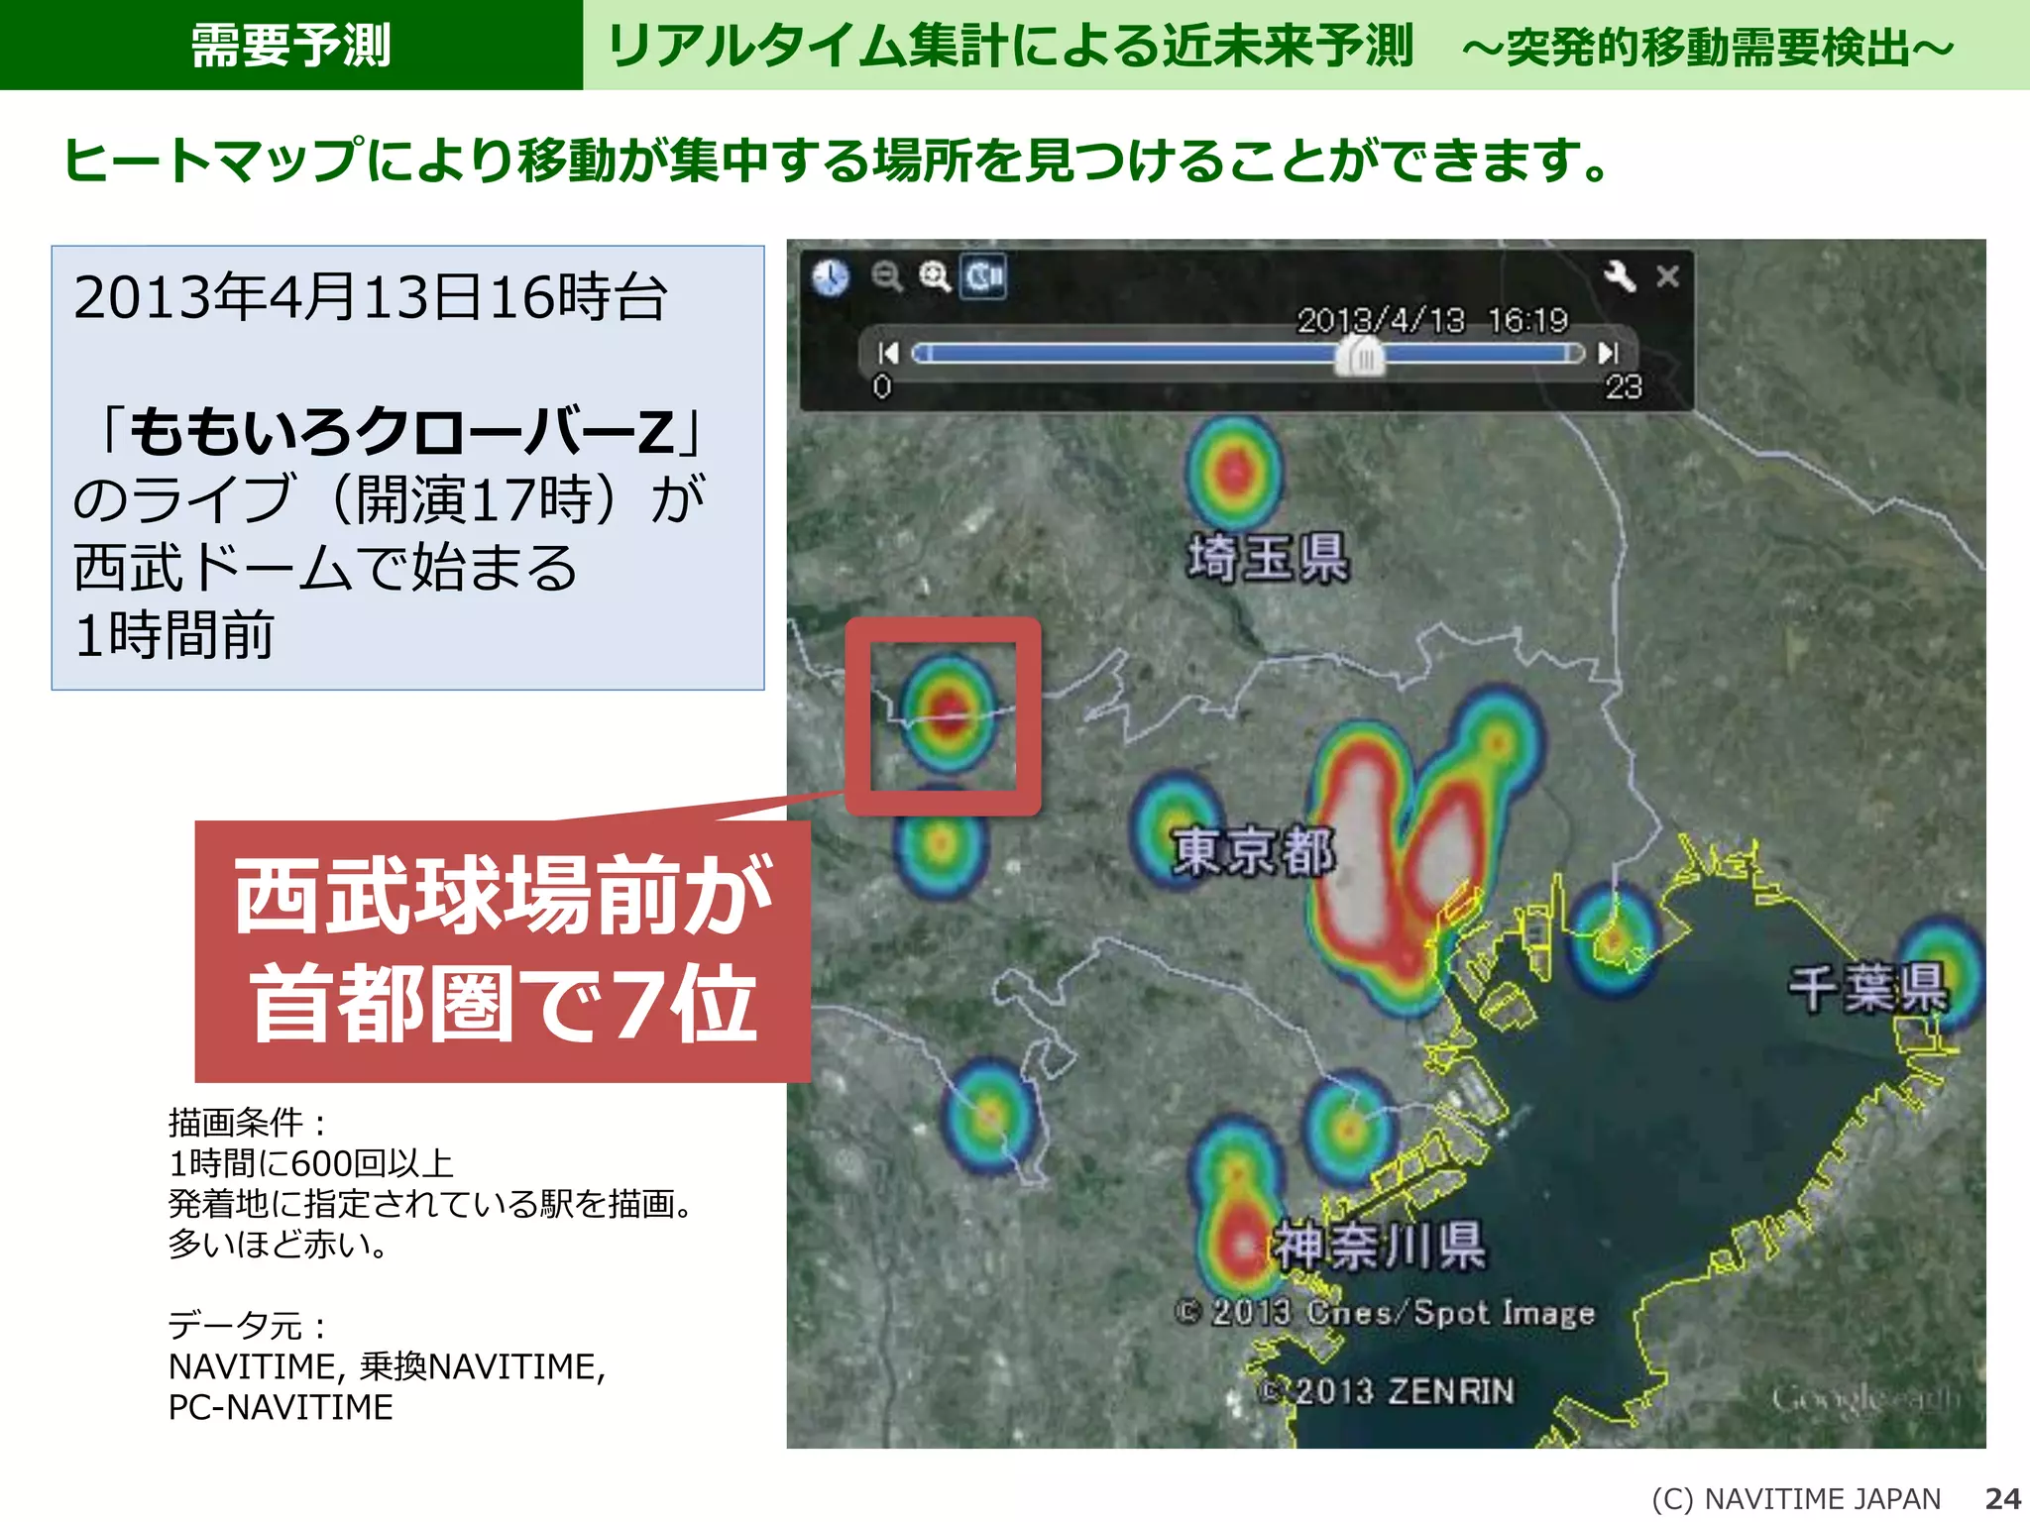Click the heatmap spot above 埼玉県 label
This screenshot has width=2030, height=1522.
[x=1234, y=472]
